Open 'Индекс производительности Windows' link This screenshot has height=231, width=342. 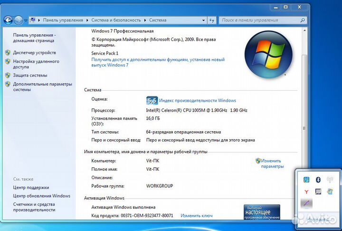(x=198, y=101)
